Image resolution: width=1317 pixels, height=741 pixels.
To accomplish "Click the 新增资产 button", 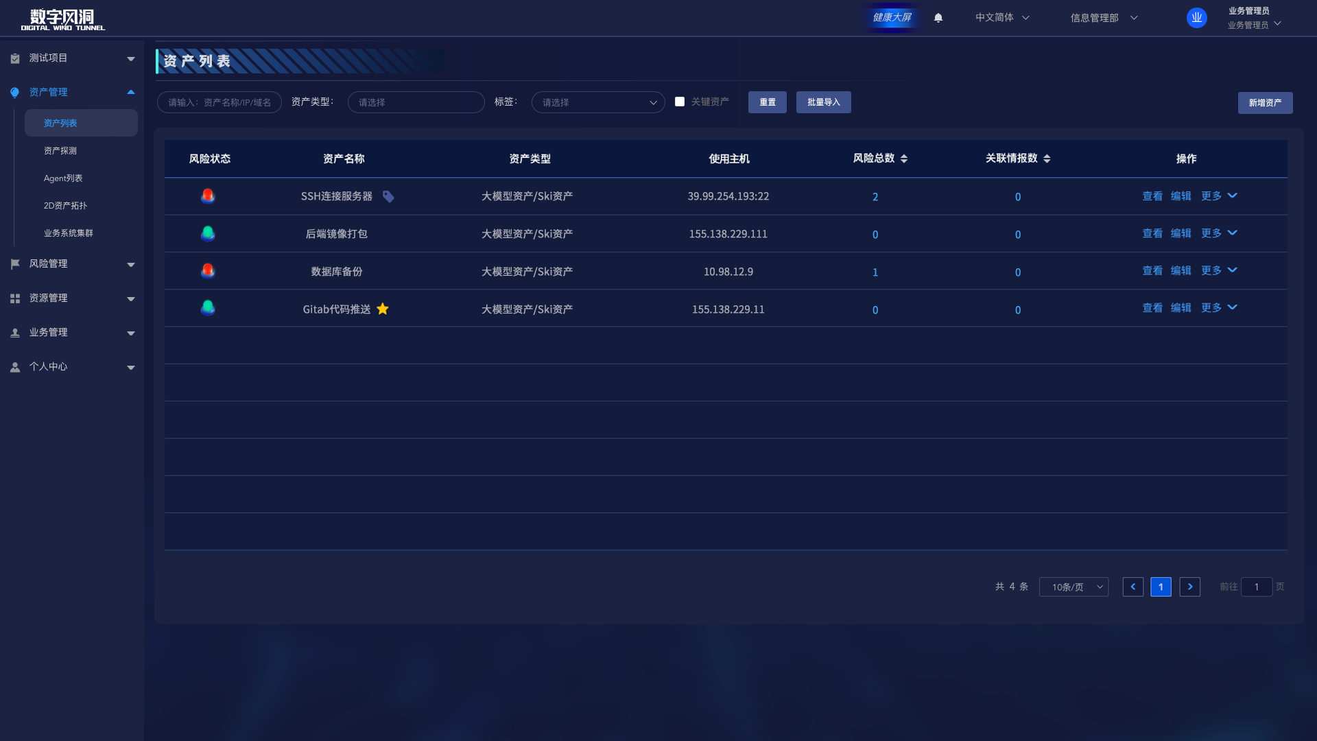I will pyautogui.click(x=1265, y=103).
